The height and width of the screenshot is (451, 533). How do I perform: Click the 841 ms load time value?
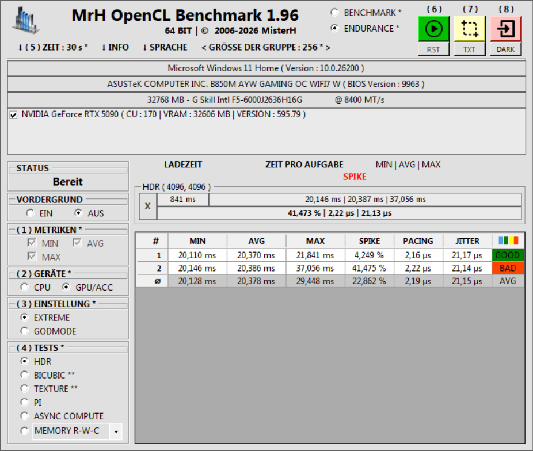[183, 200]
